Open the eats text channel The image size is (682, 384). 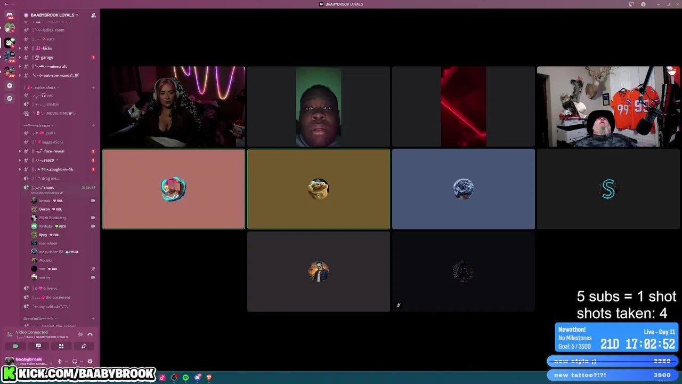tap(59, 39)
